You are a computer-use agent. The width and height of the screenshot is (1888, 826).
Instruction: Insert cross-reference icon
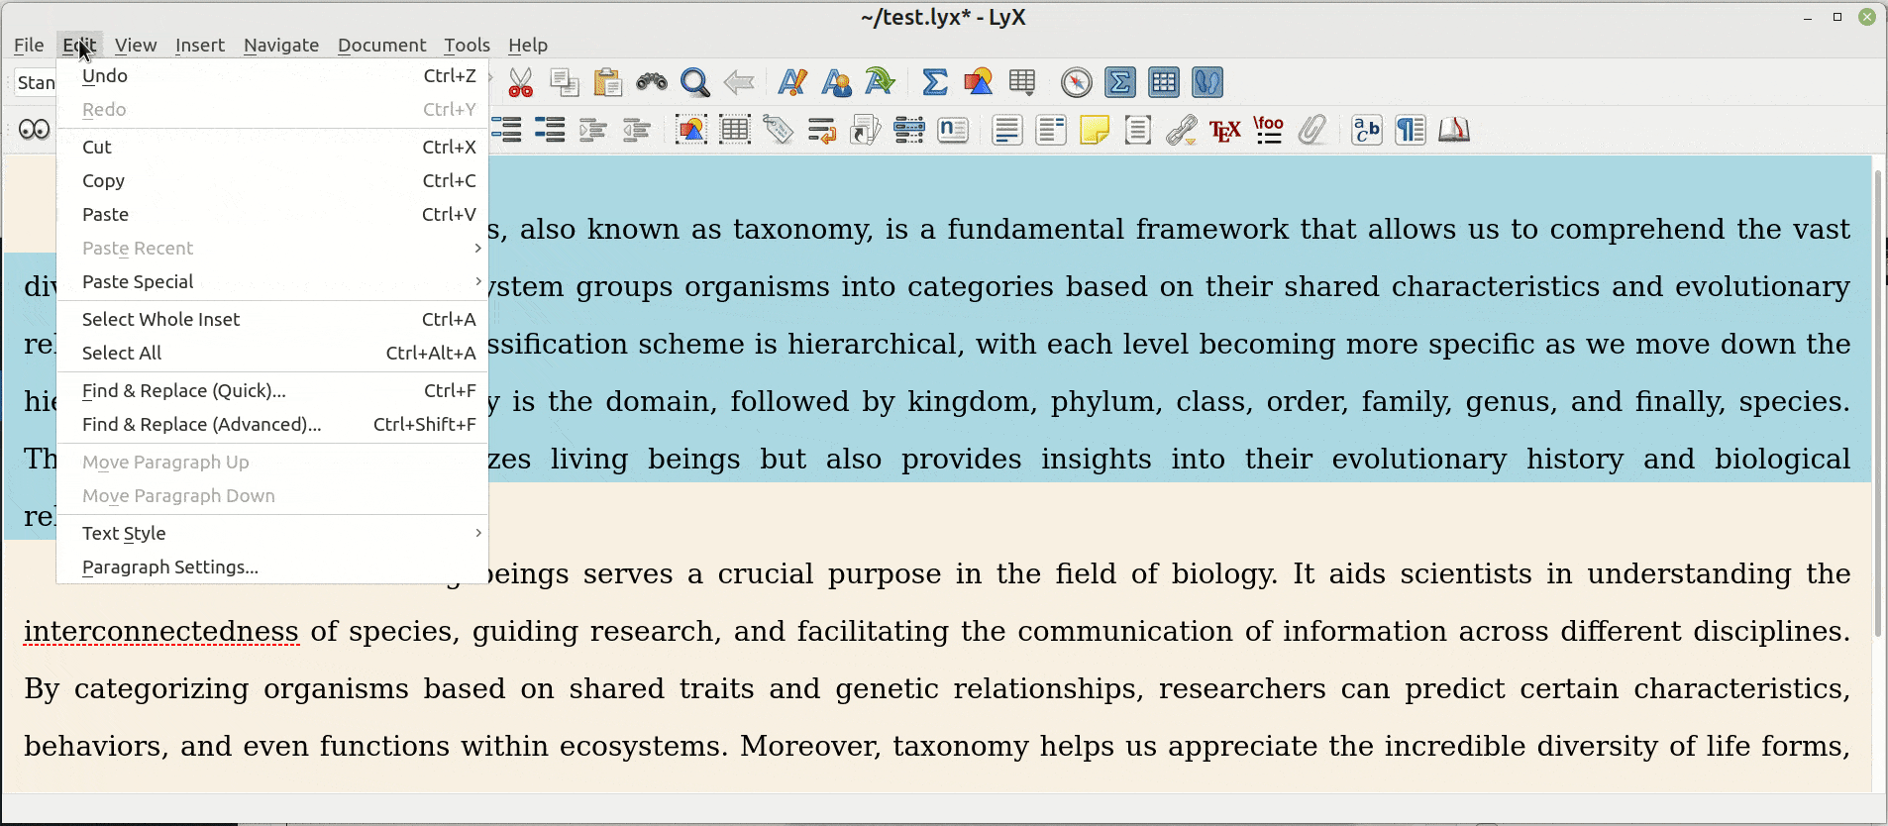pyautogui.click(x=822, y=130)
